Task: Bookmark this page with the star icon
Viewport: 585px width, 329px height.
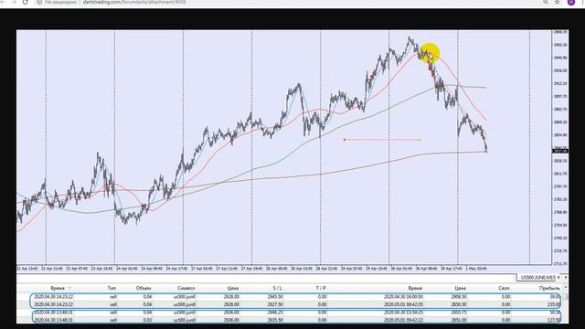Action: (557, 2)
